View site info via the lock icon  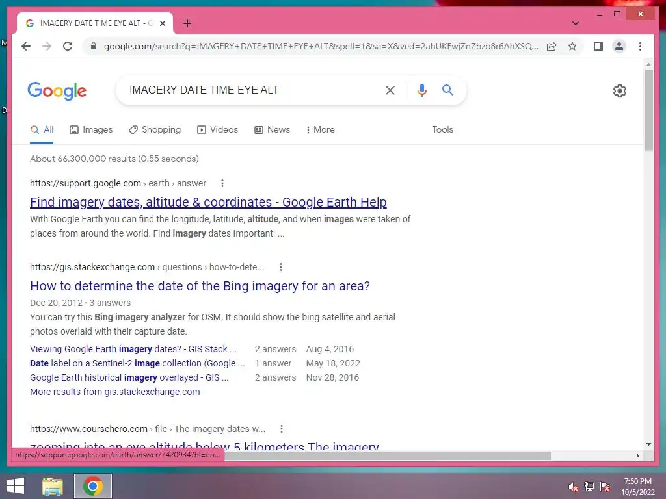tap(94, 46)
